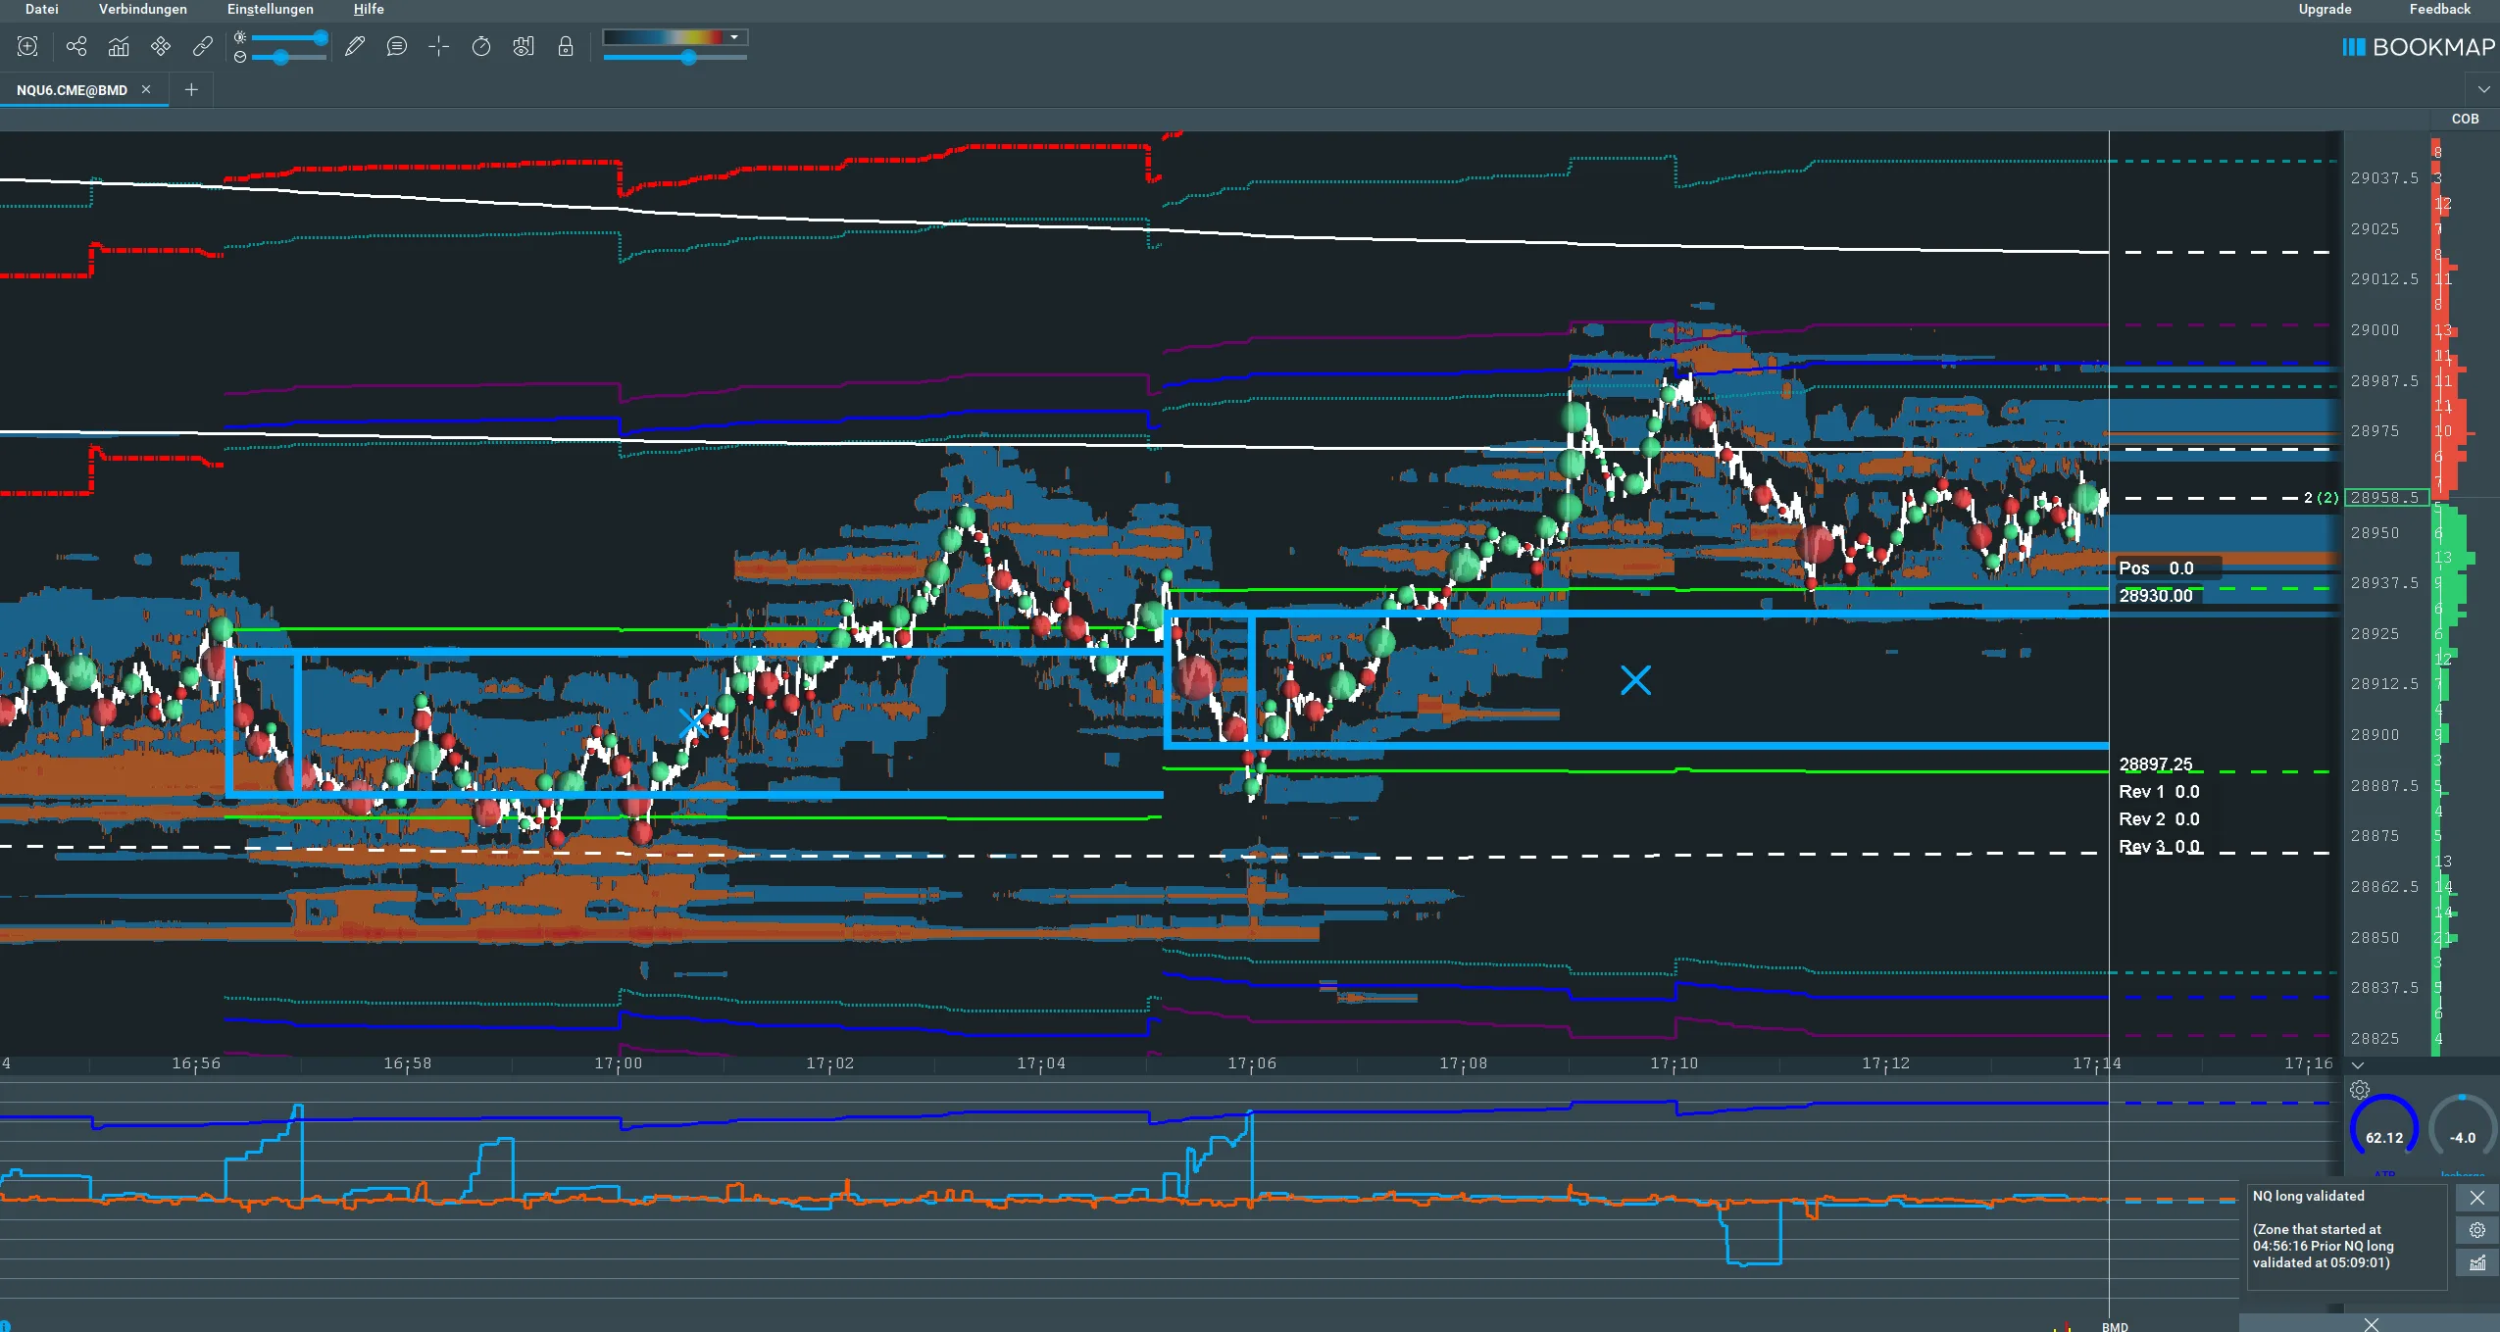Click the COB column header button
2500x1332 pixels.
pyautogui.click(x=2465, y=119)
